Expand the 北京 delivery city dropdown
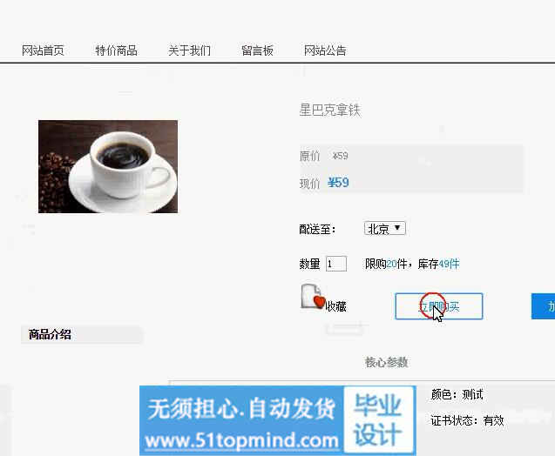Screen dimensions: 555x456 pyautogui.click(x=385, y=229)
